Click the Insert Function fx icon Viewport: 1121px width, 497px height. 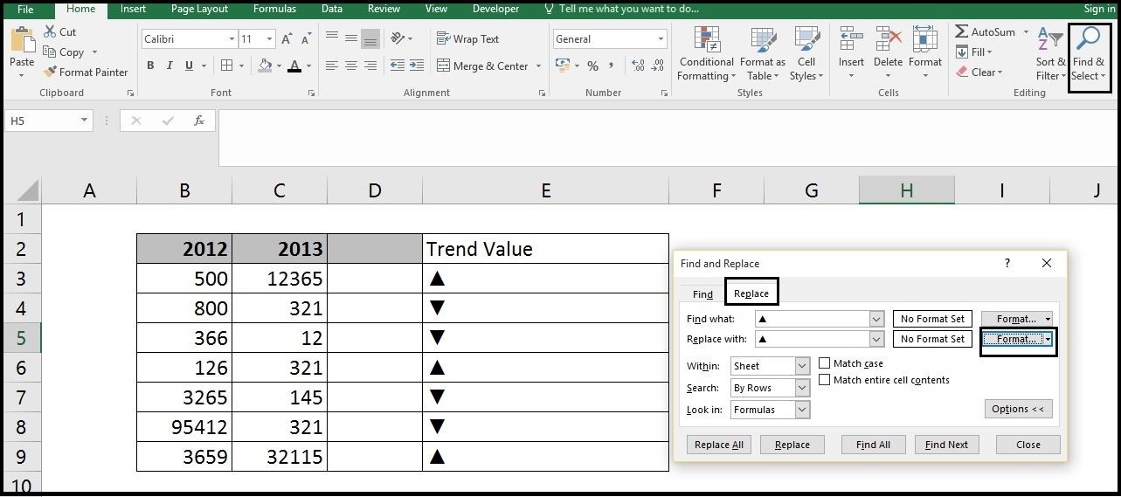click(x=199, y=121)
